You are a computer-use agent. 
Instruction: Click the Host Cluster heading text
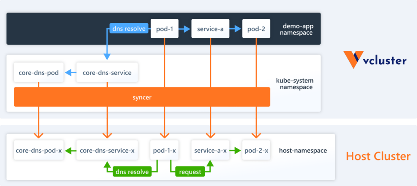tap(378, 156)
